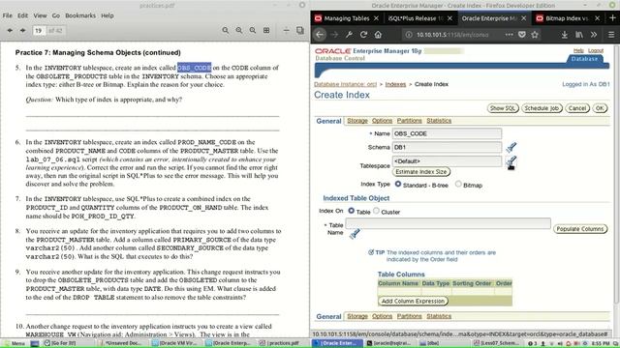
Task: Save page to Pocket
Action: coord(522,35)
